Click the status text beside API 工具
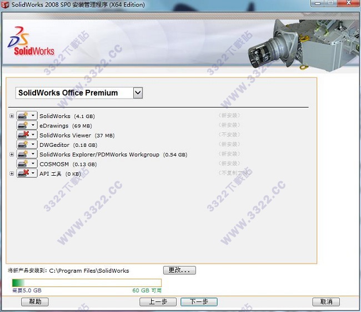The width and height of the screenshot is (361, 312). [x=234, y=173]
